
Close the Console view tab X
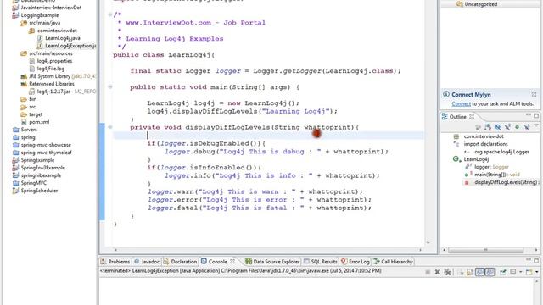pyautogui.click(x=232, y=262)
